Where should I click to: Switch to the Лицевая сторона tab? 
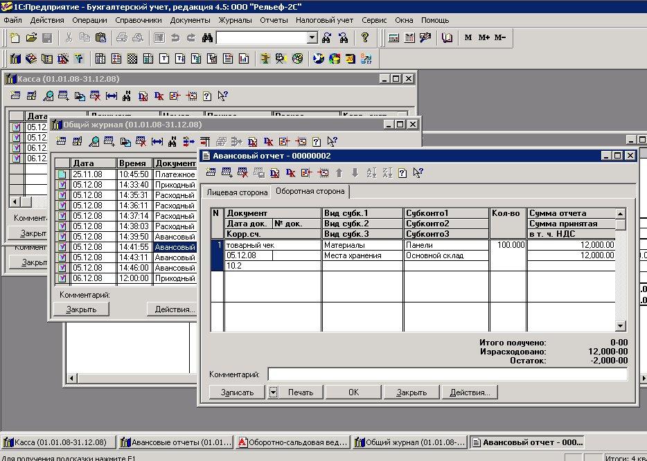[237, 192]
